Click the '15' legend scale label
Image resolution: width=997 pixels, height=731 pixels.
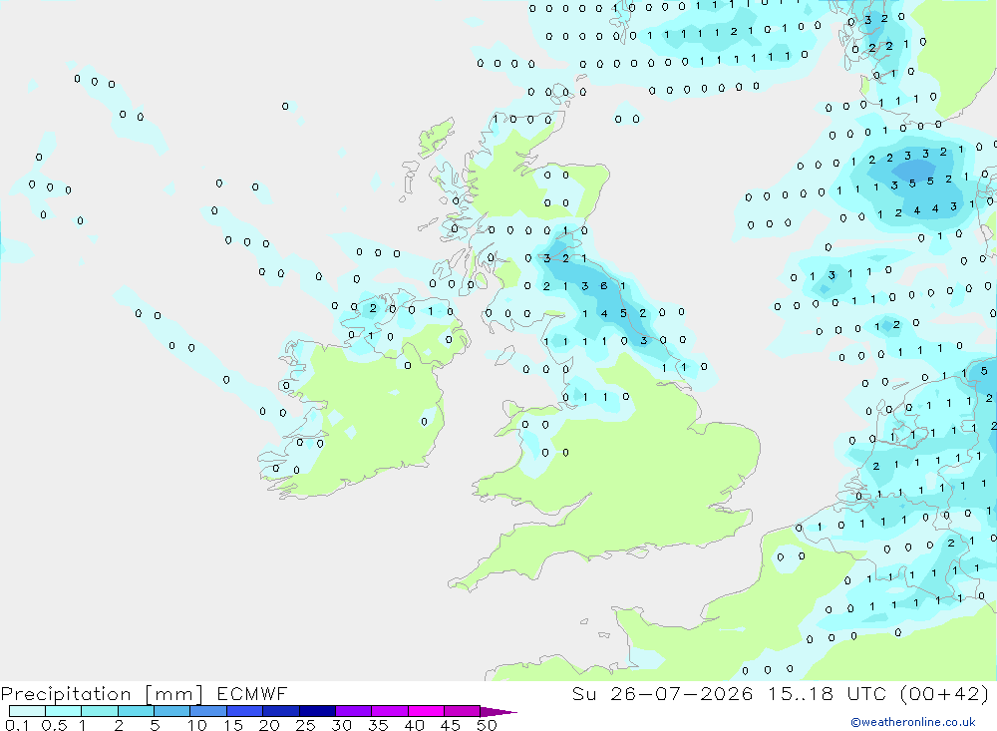[x=233, y=725]
